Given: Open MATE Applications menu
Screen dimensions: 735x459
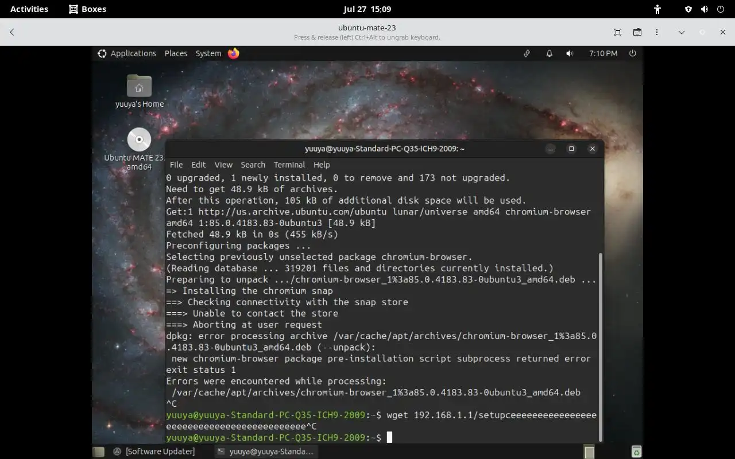Looking at the screenshot, I should pyautogui.click(x=133, y=53).
